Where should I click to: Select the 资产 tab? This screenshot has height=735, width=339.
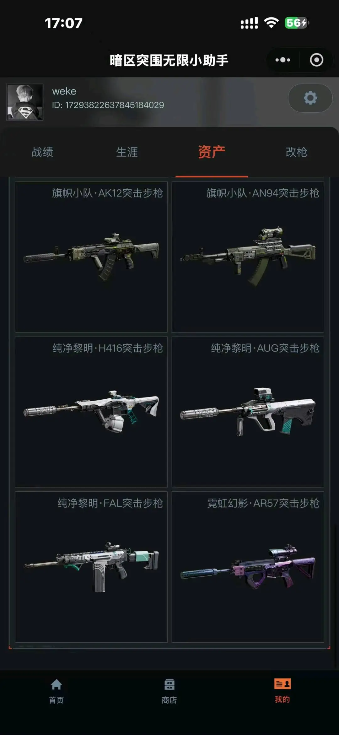212,152
